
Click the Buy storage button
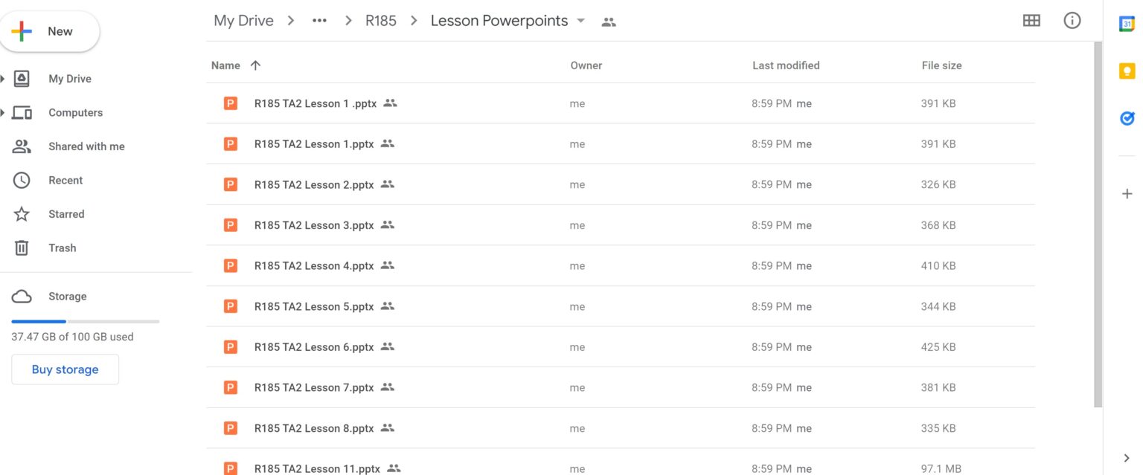(65, 369)
